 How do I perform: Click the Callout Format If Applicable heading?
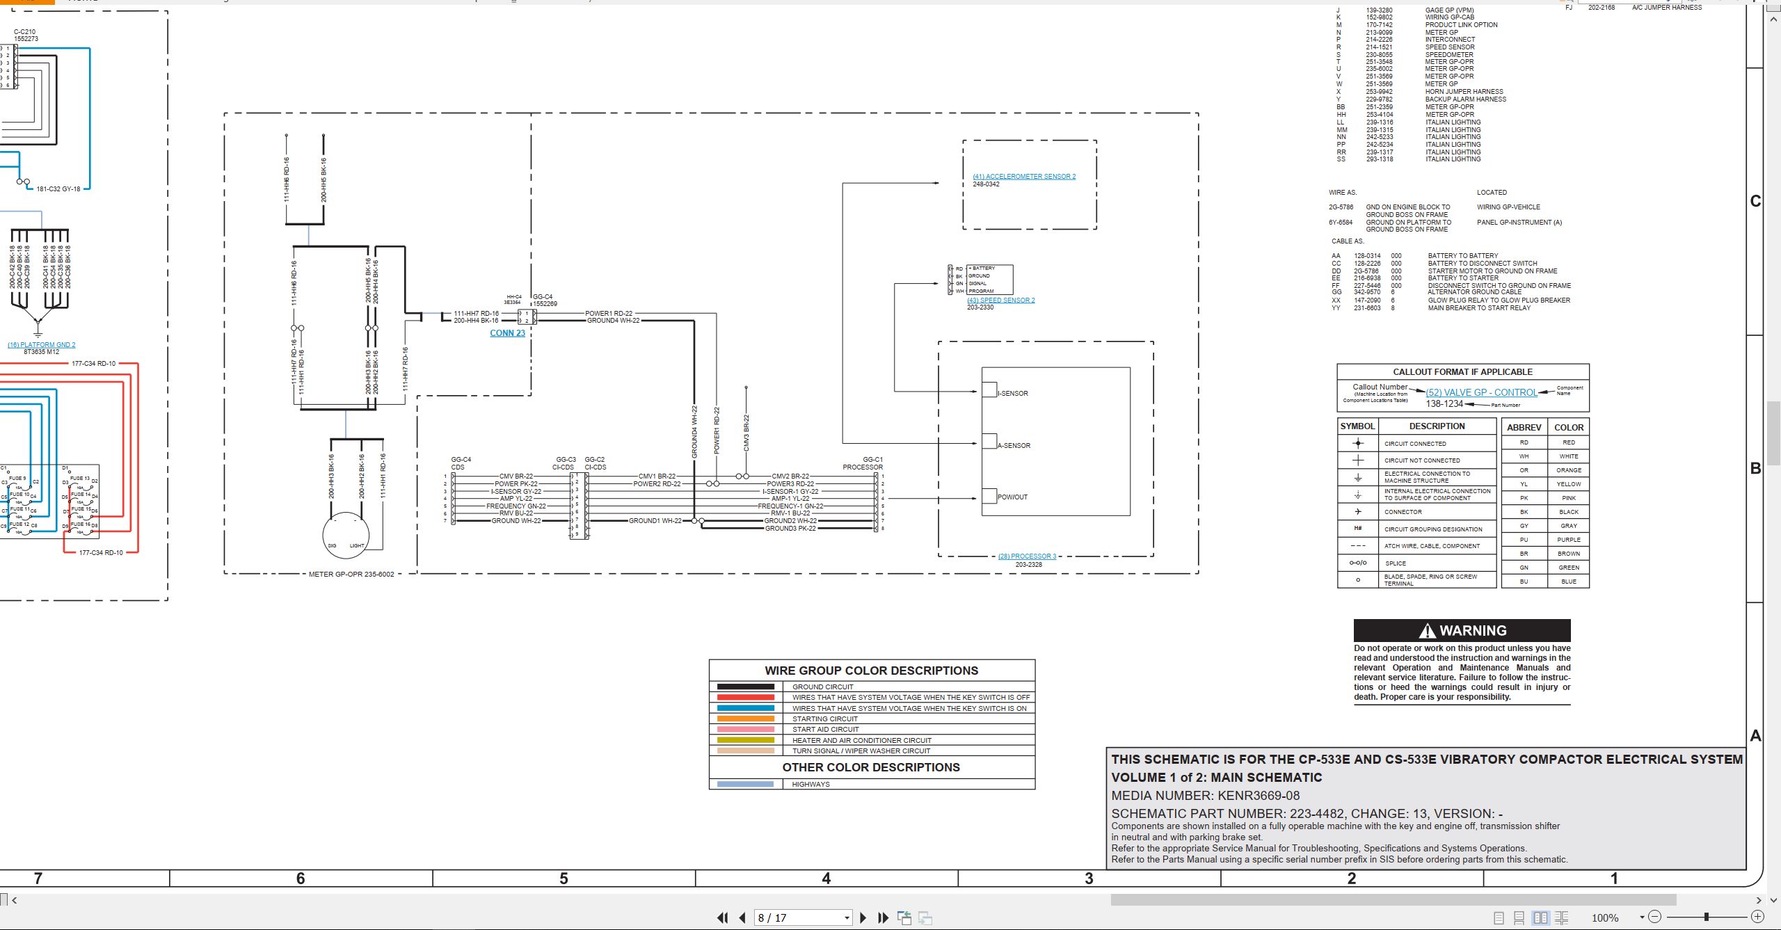[1462, 371]
